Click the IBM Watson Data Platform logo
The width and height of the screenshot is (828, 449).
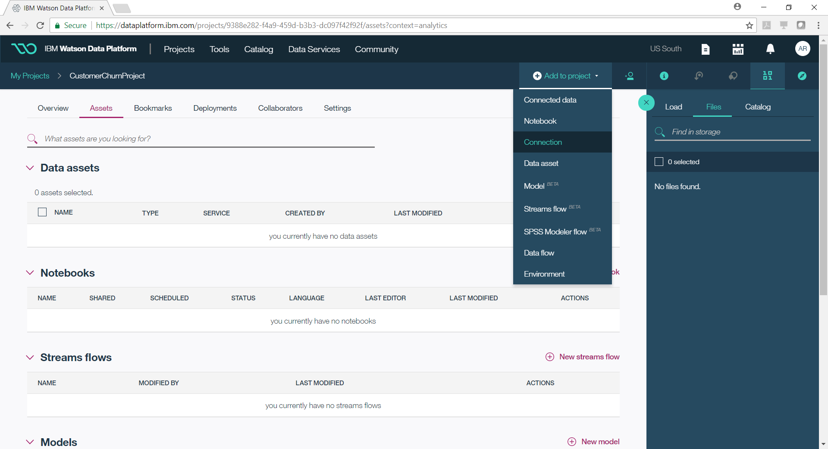click(x=24, y=49)
